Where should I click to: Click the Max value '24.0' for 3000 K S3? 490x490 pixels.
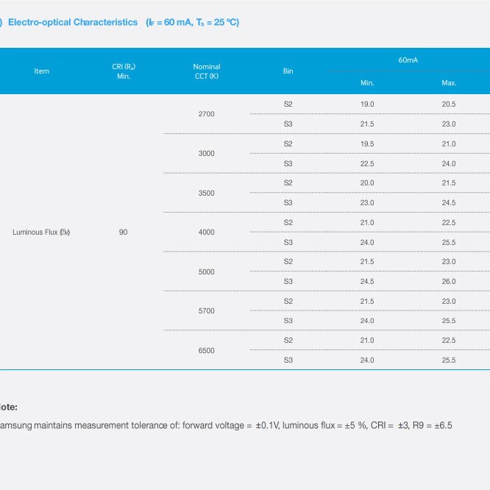pyautogui.click(x=449, y=164)
